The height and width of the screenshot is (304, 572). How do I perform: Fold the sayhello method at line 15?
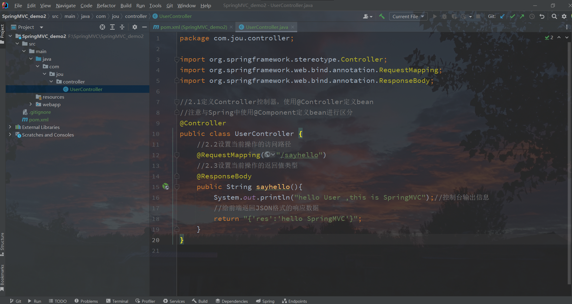[177, 187]
